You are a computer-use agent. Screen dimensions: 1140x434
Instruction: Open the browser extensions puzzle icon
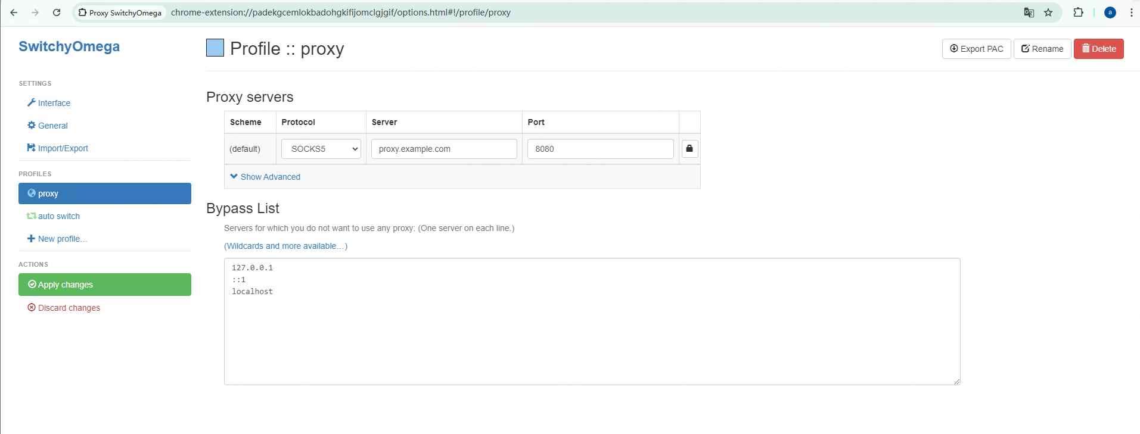pos(1078,13)
